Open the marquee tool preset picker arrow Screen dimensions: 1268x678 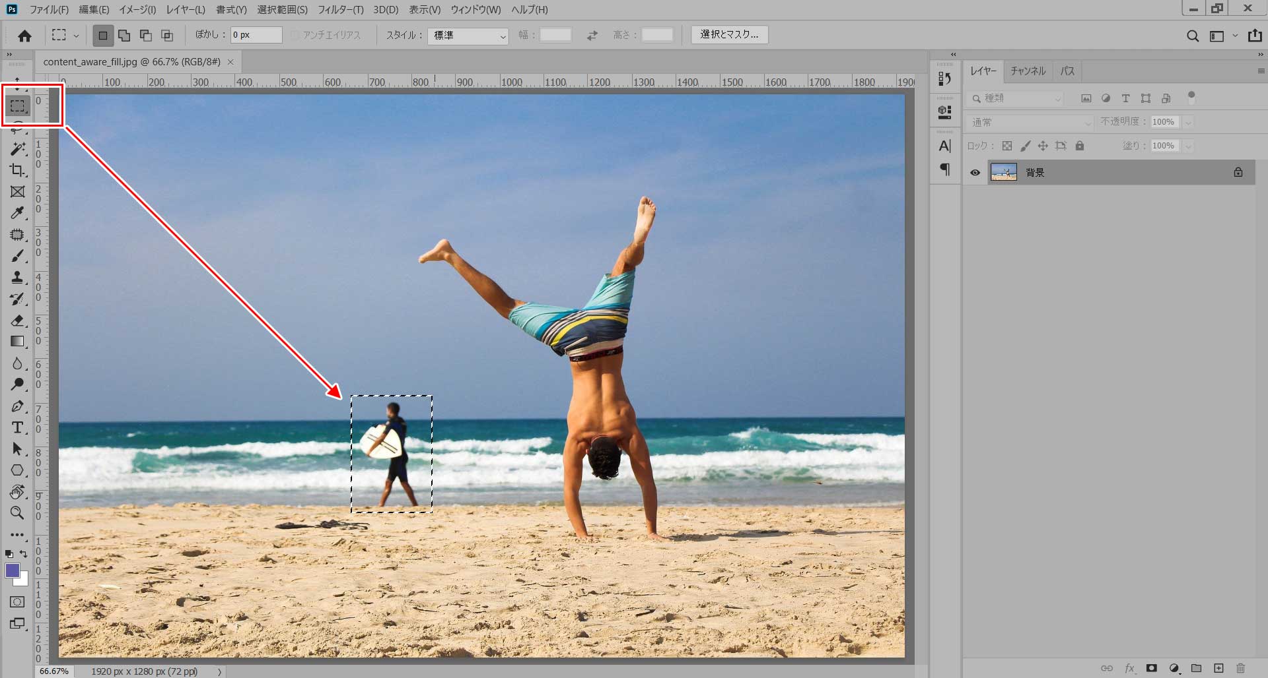[76, 36]
